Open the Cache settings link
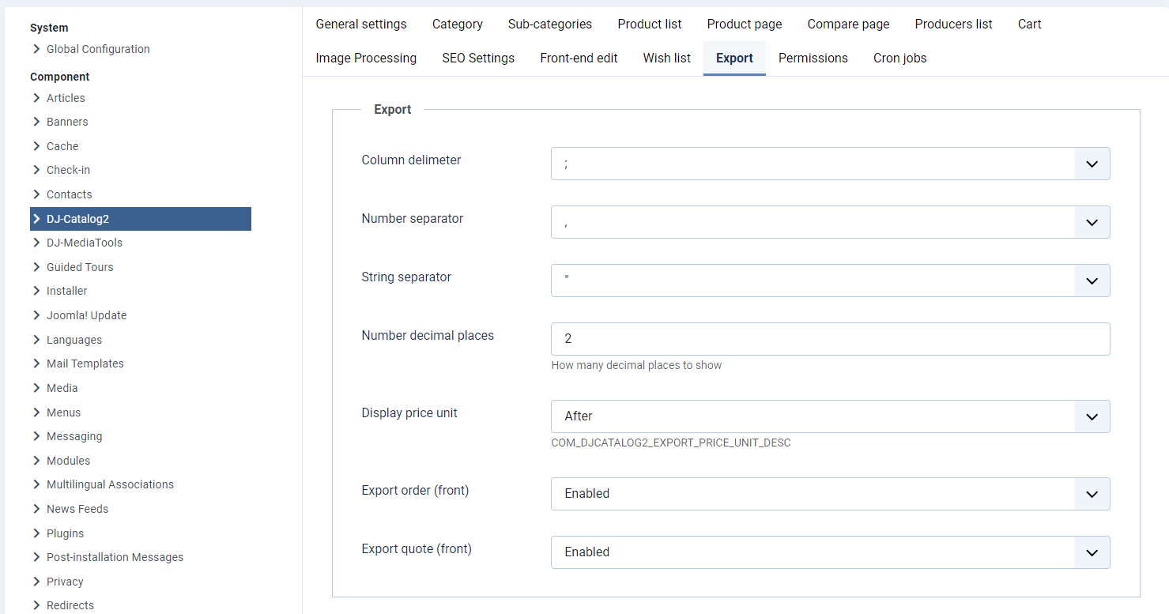Screen dimensions: 1169x614 [62, 146]
